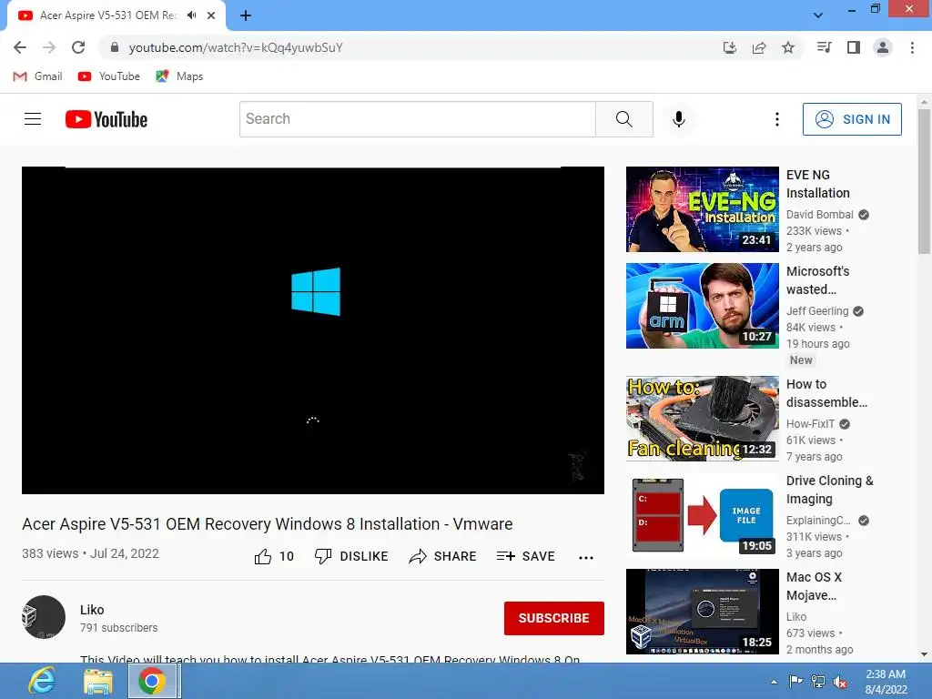Click the SHARE button
Screen dimensions: 932x699
pyautogui.click(x=443, y=556)
